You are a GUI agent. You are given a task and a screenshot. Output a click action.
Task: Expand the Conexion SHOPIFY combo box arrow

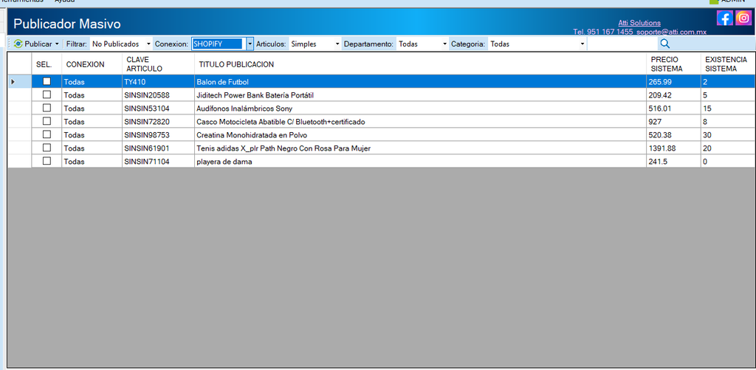250,44
